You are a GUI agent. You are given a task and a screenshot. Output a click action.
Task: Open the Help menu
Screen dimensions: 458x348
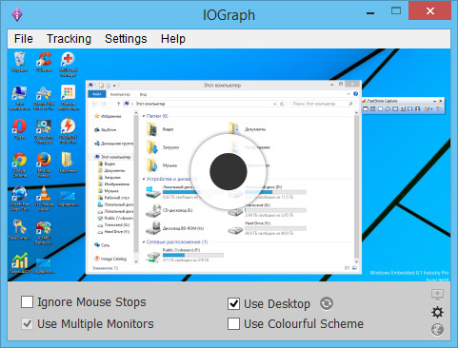click(173, 39)
